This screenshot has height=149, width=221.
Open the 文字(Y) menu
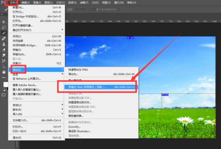[60, 3]
